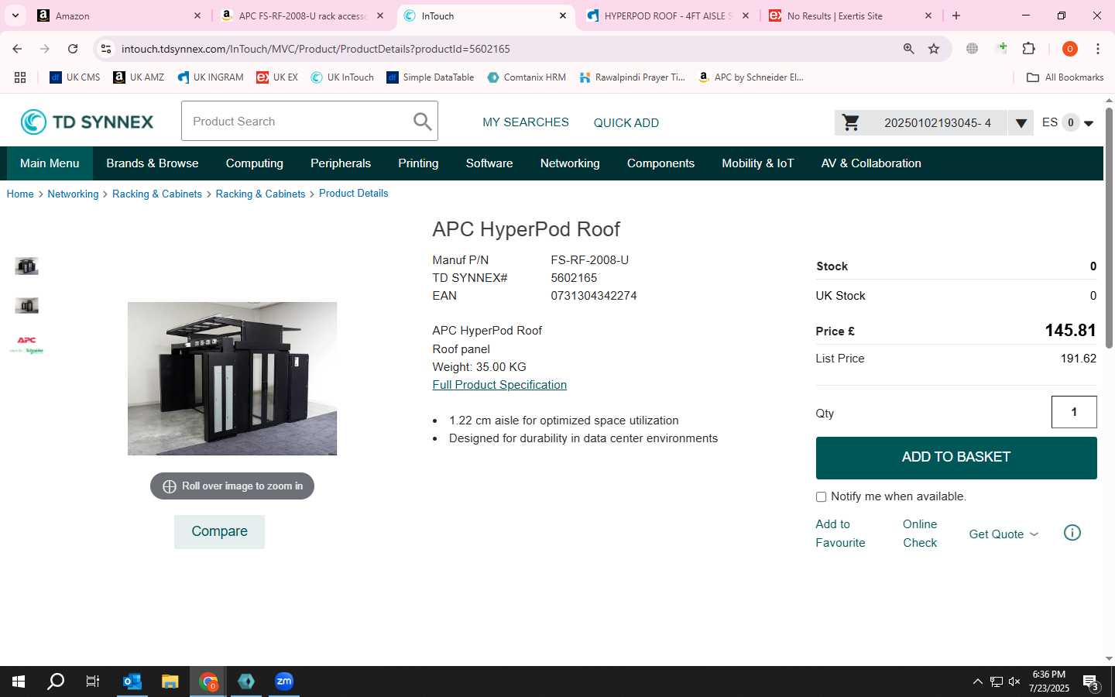Click the MY SEARCHES link

pyautogui.click(x=526, y=122)
